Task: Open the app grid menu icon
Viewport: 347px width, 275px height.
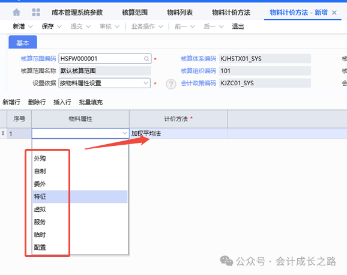Action: [x=36, y=12]
